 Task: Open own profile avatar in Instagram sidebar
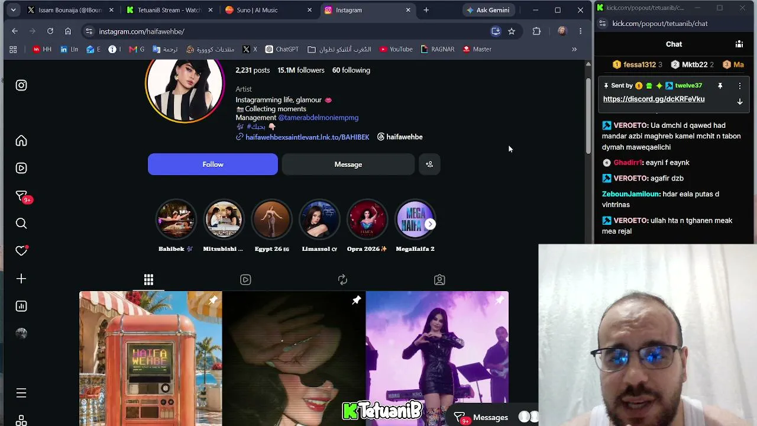point(21,334)
